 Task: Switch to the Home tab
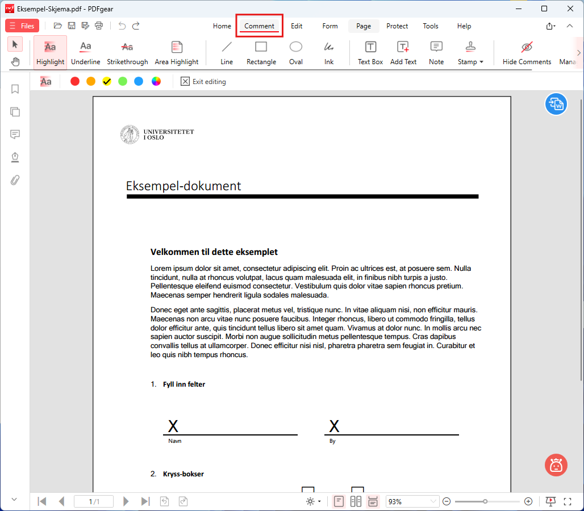coord(222,26)
